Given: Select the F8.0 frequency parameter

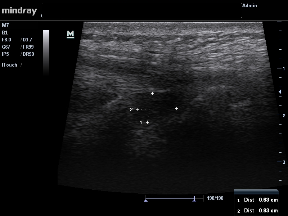Looking at the screenshot, I should (7, 40).
